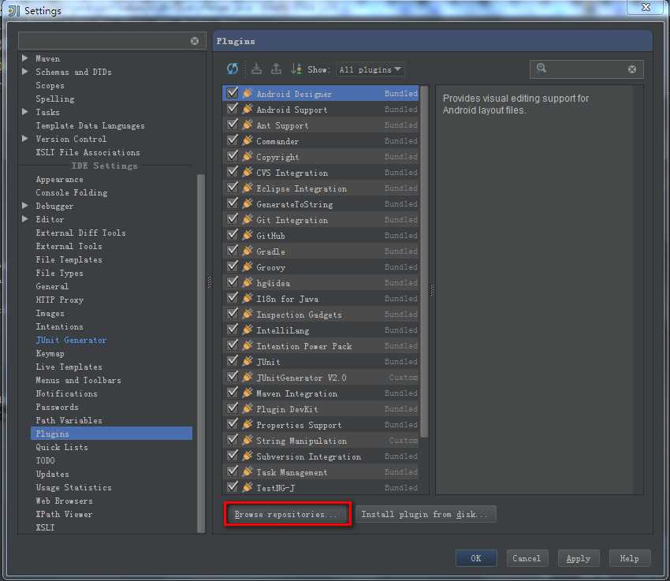Uncheck the Android Designer plugin
The image size is (670, 581).
(233, 93)
